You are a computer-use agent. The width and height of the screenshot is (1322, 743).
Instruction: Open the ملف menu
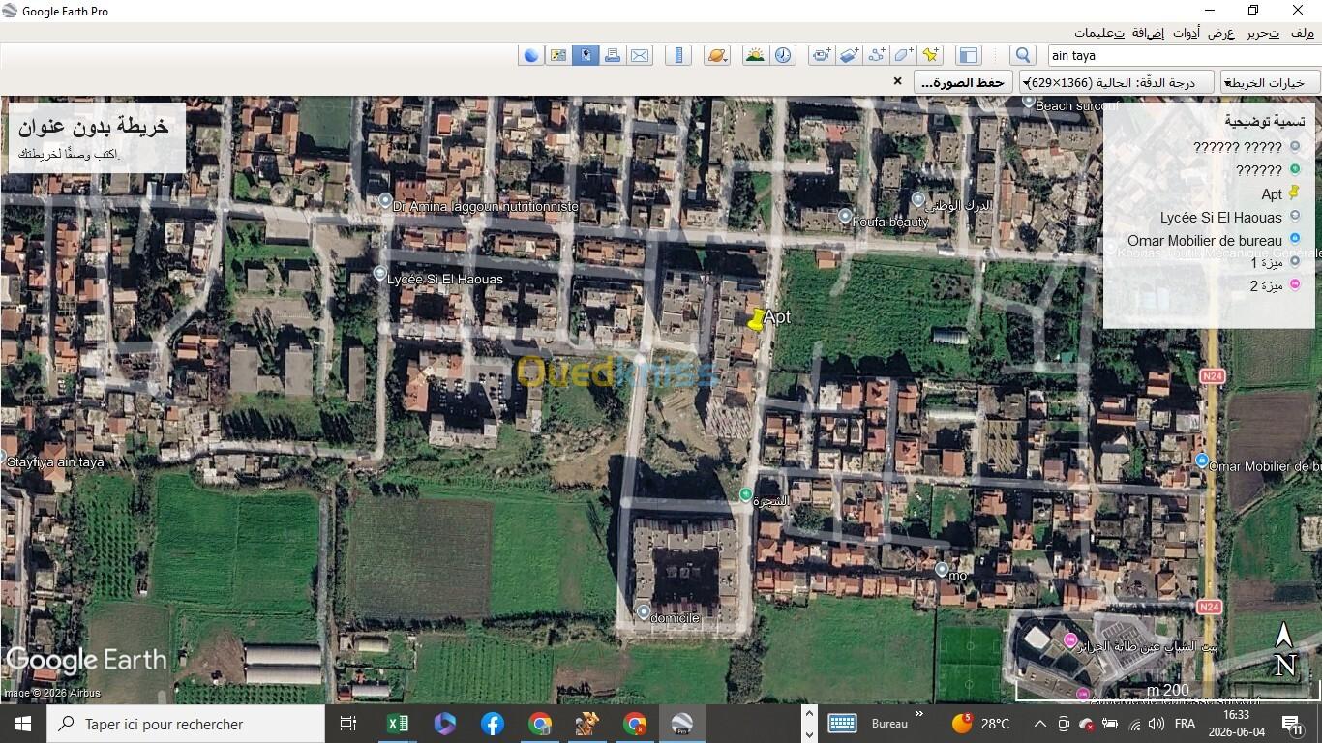1302,33
